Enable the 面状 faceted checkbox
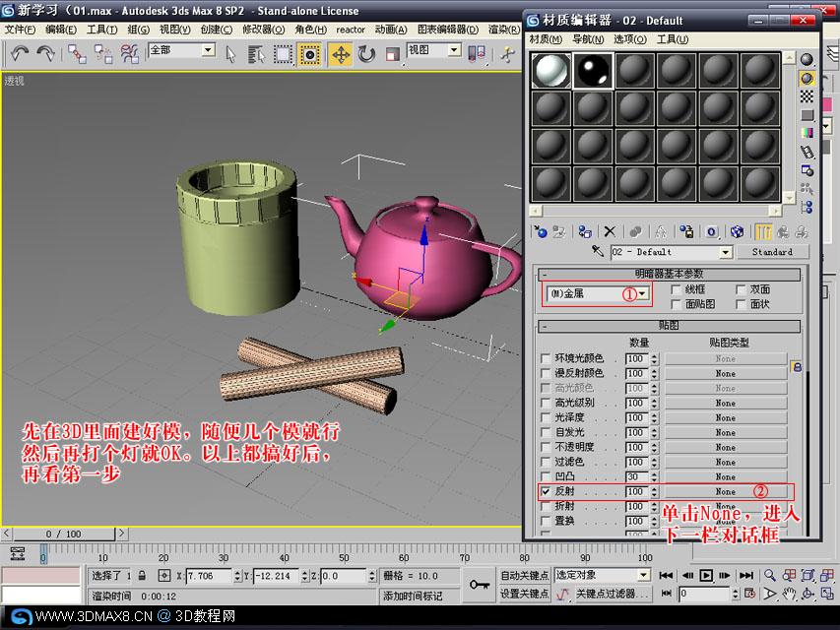The height and width of the screenshot is (630, 840). pyautogui.click(x=741, y=304)
